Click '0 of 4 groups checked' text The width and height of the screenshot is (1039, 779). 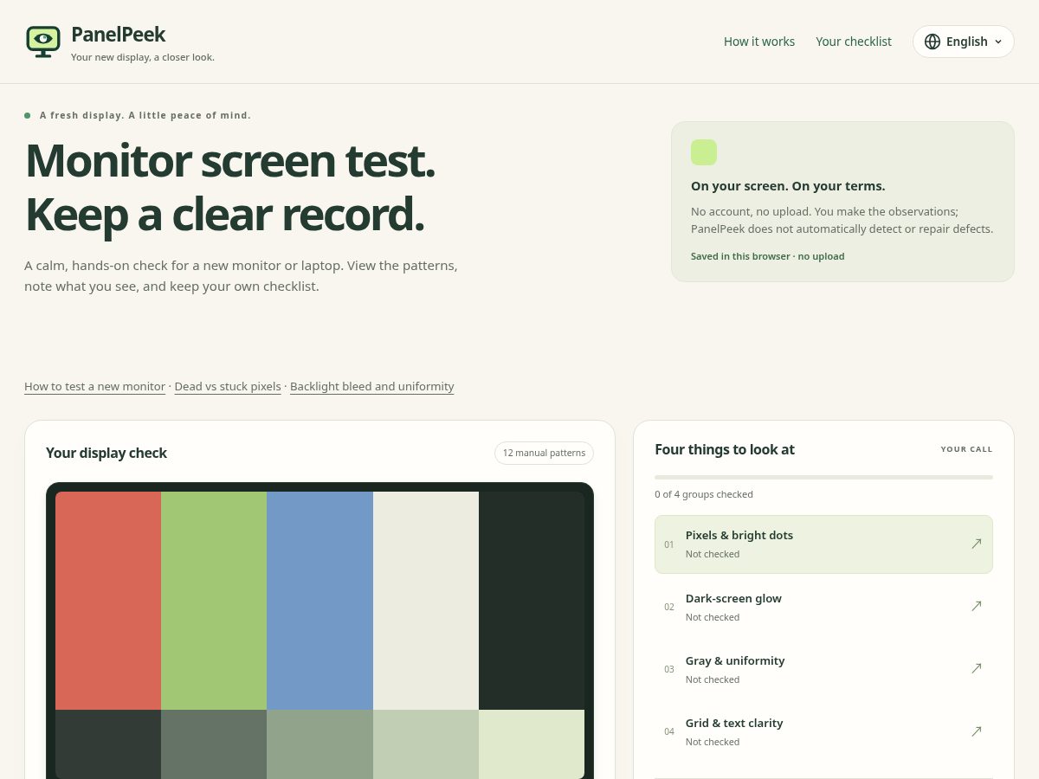coord(704,494)
